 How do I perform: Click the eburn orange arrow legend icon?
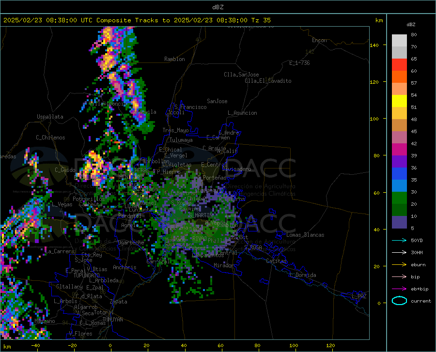(399, 265)
